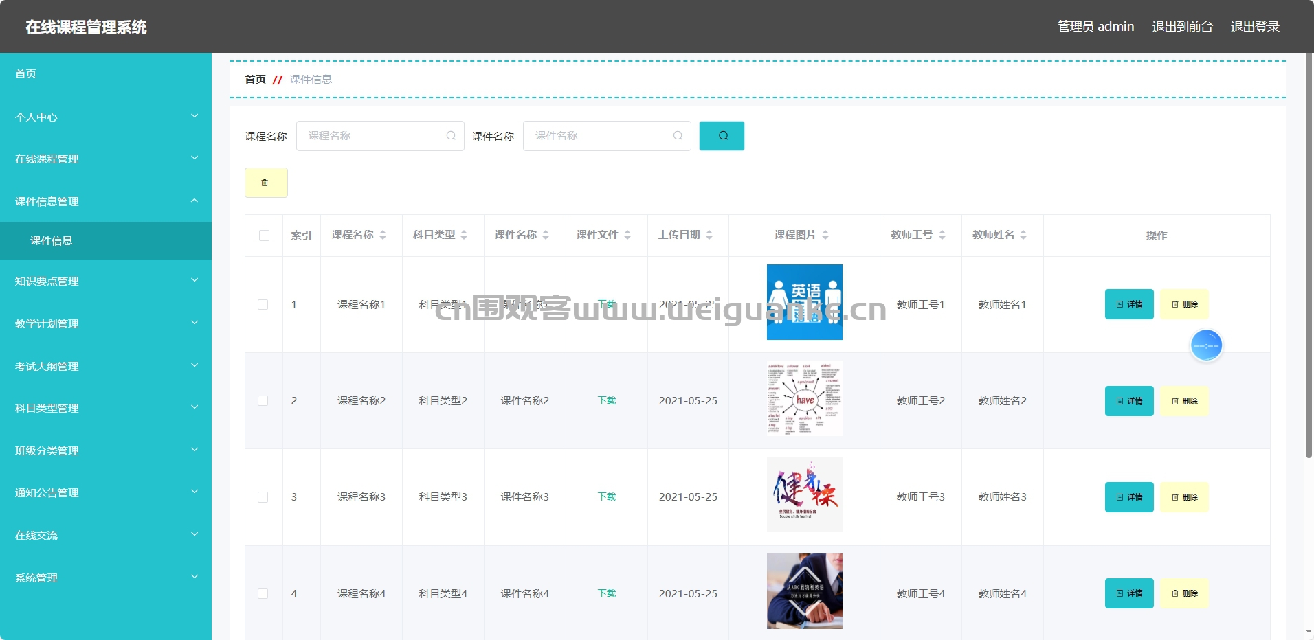
Task: Toggle the select-all checkbox in table header
Action: [x=264, y=236]
